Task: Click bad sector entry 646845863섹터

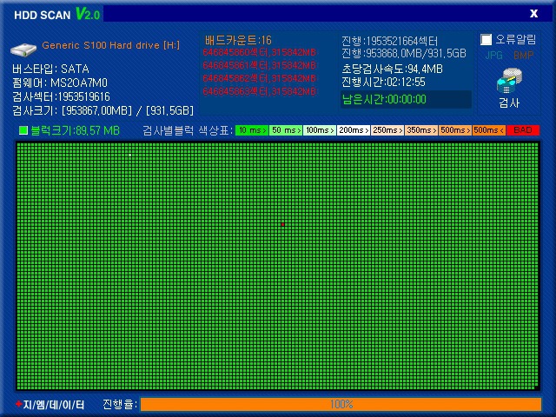Action: (x=259, y=91)
